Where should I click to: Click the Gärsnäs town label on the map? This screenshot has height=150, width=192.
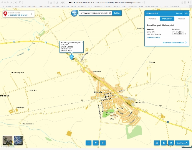(x=98, y=92)
